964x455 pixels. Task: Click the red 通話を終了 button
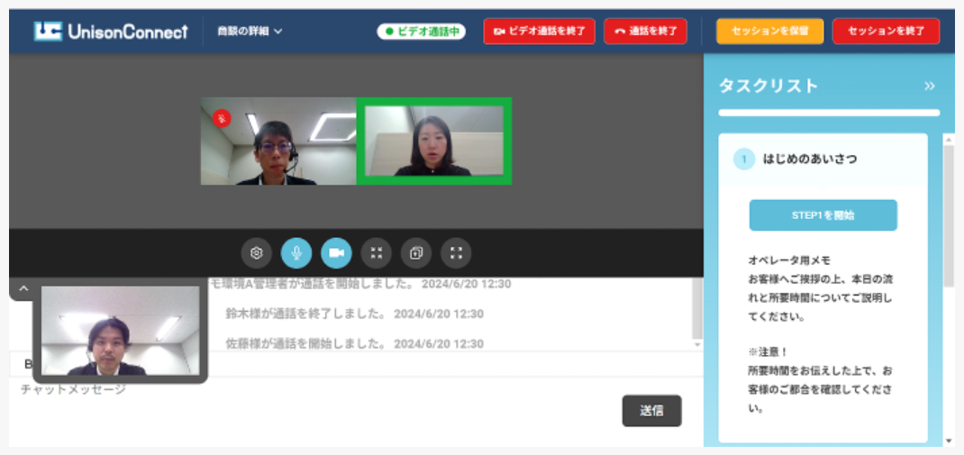click(645, 32)
